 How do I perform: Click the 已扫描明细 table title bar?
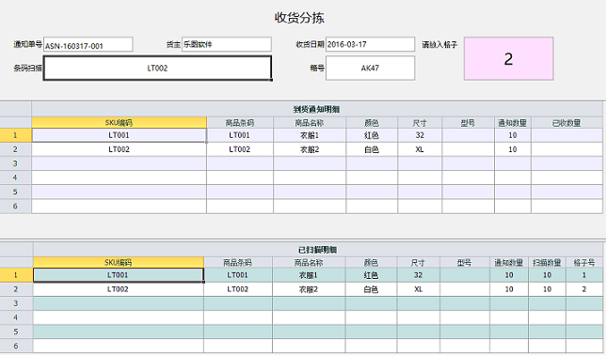318,250
